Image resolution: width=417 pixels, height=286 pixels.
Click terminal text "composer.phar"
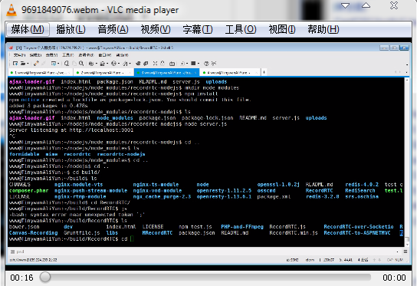(x=28, y=190)
